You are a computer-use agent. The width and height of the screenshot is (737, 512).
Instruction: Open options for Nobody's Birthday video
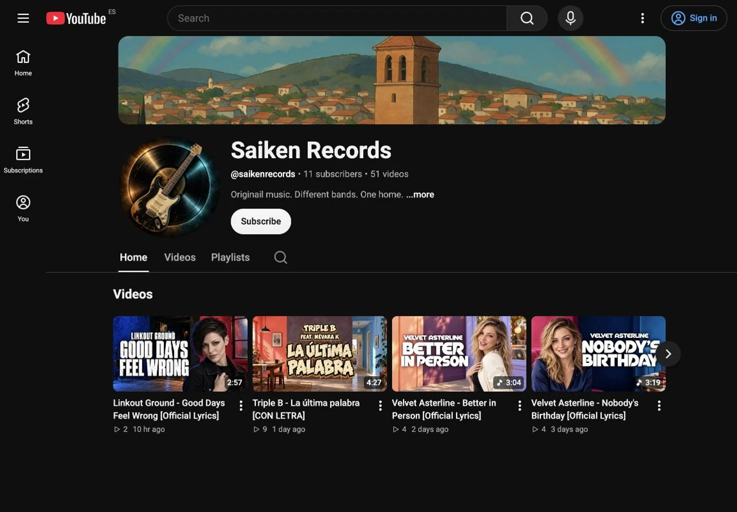pyautogui.click(x=659, y=406)
